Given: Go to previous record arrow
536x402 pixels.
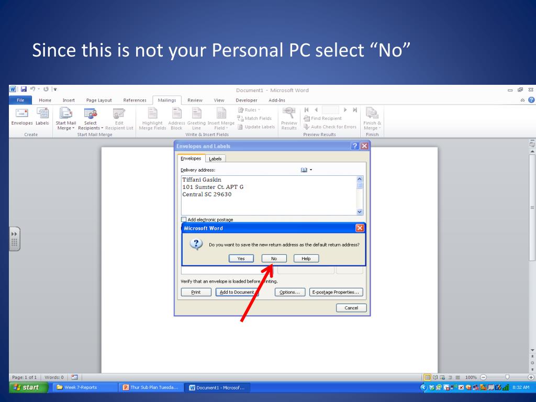Looking at the screenshot, I should pos(316,110).
